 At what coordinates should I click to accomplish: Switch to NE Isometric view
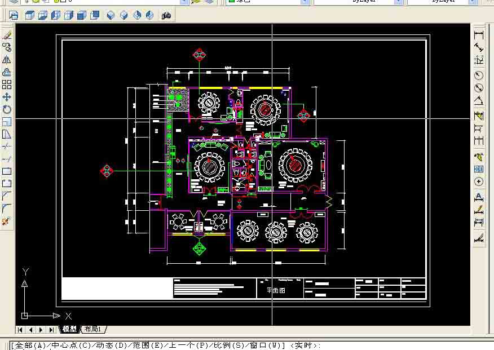coord(137,15)
